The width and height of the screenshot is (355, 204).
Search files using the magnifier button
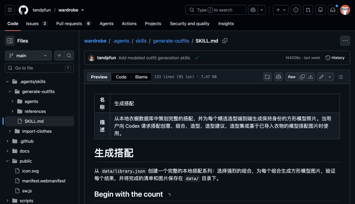(69, 56)
